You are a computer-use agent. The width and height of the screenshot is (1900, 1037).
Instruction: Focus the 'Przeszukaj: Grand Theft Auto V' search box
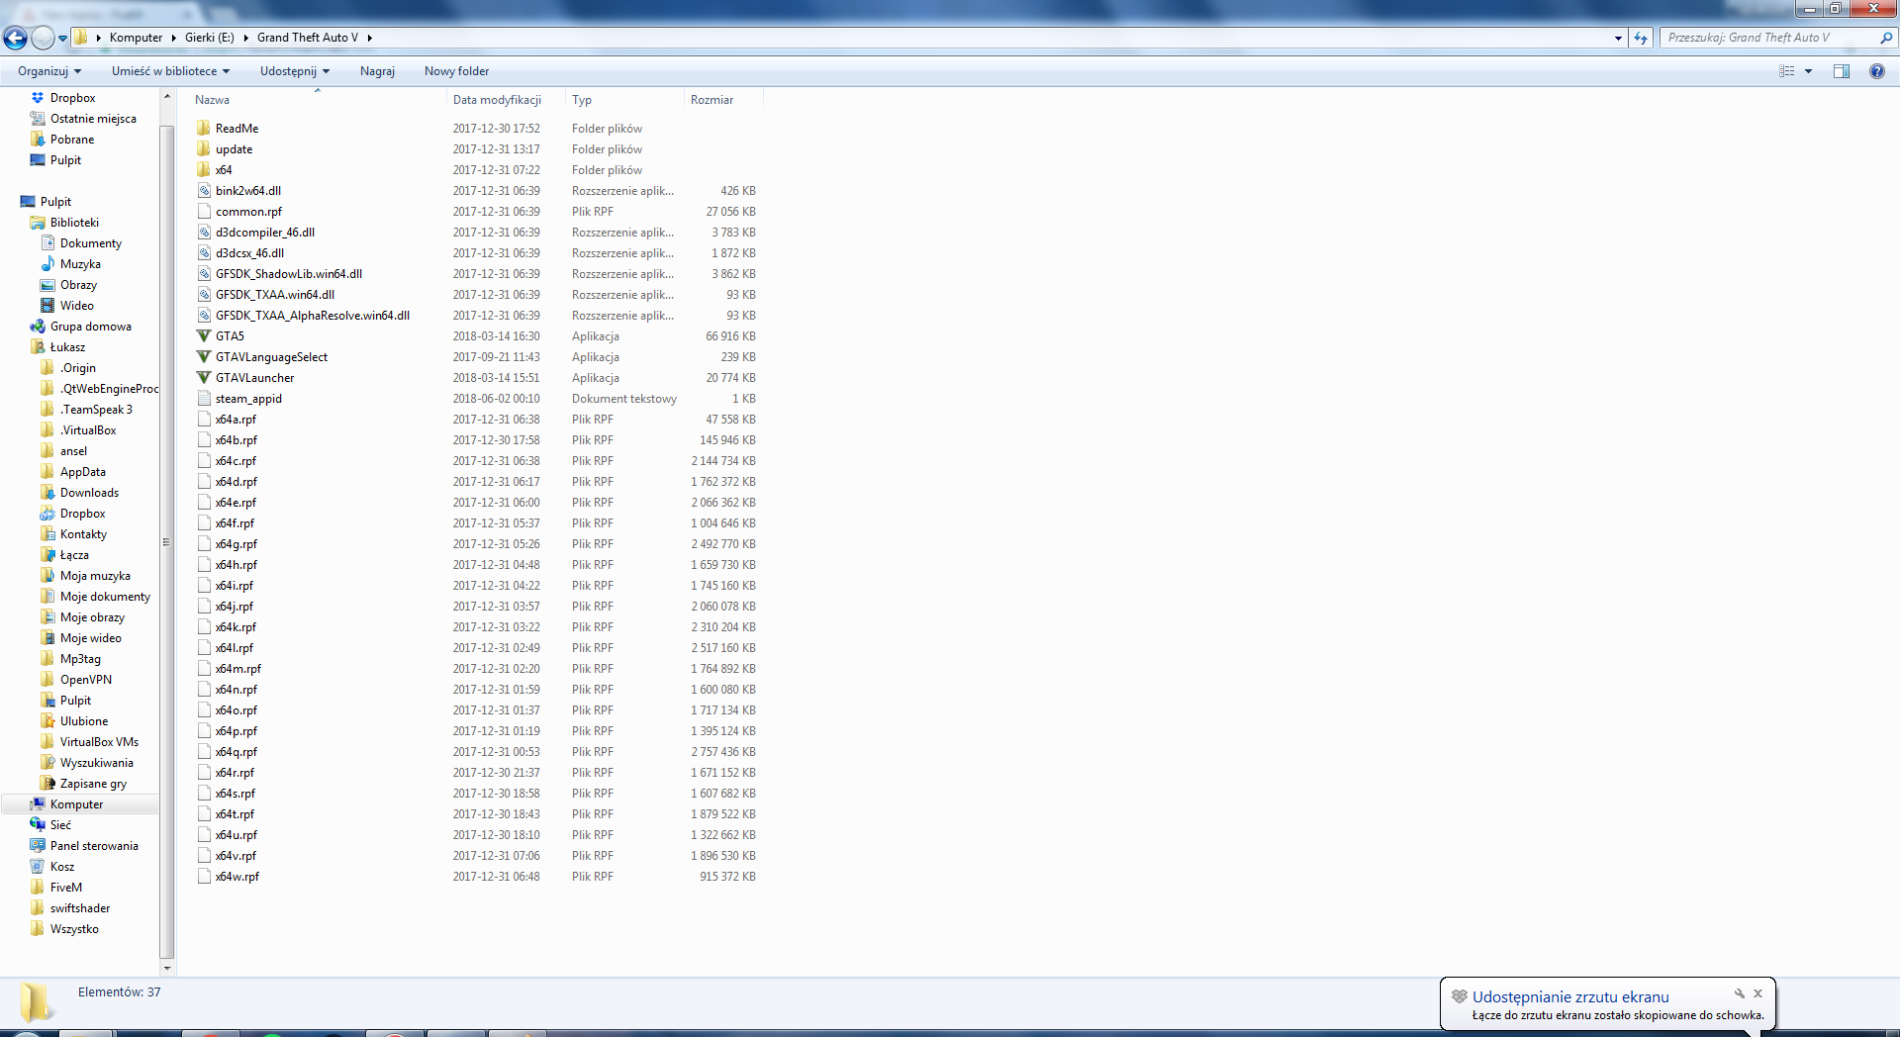1769,38
